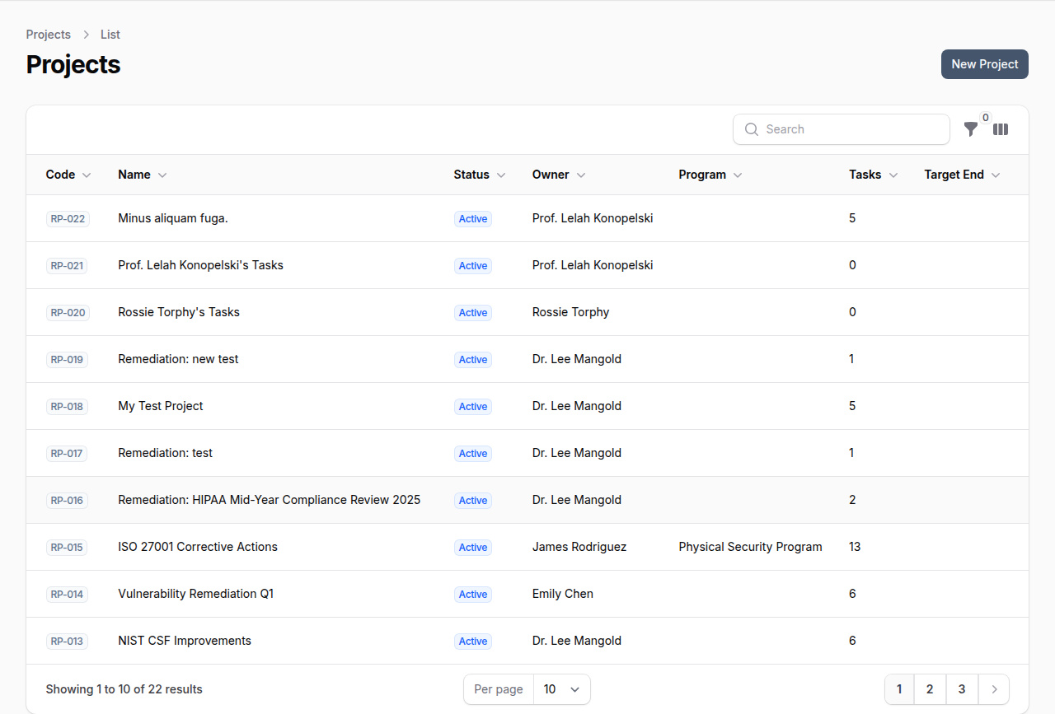
Task: Navigate to Projects via breadcrumb
Action: pos(48,35)
